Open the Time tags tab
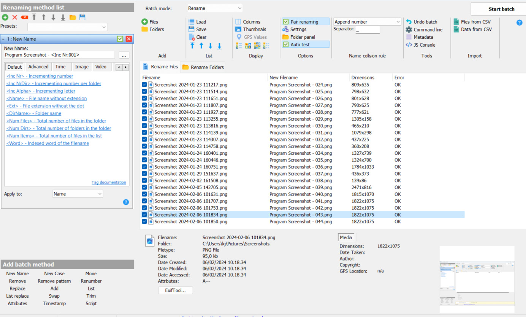Screen dimensions: 526x317 tap(60, 67)
